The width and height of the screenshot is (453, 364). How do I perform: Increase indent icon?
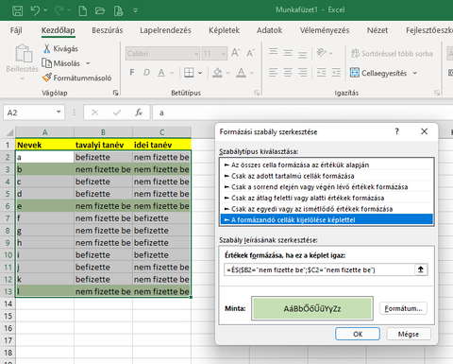(x=336, y=73)
